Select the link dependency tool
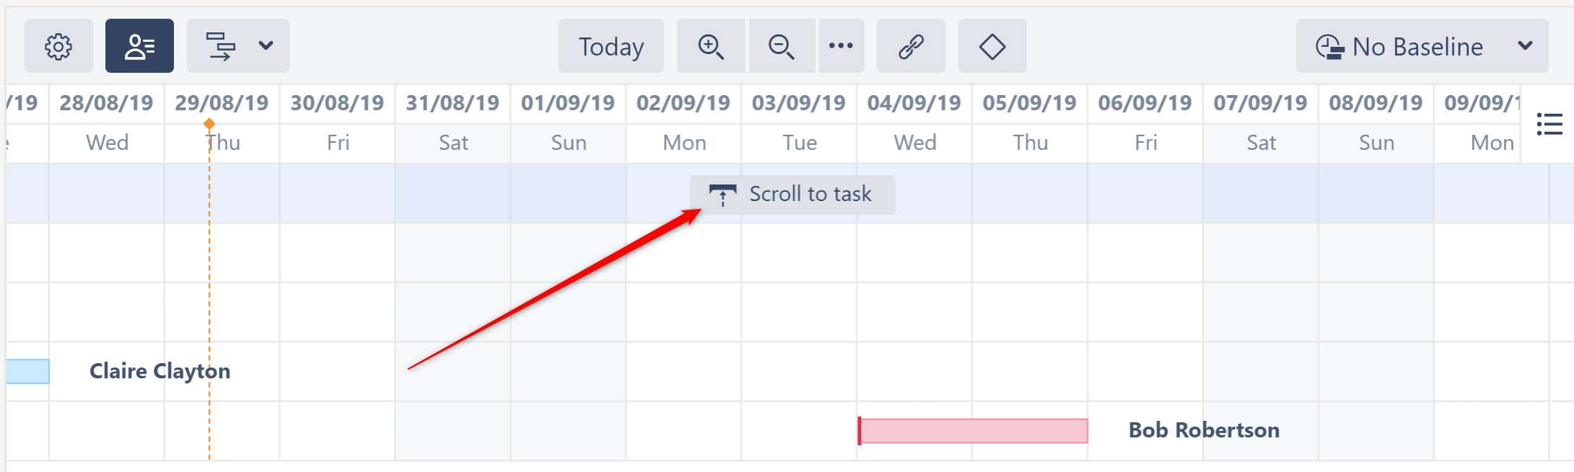The width and height of the screenshot is (1574, 472). pyautogui.click(x=910, y=45)
